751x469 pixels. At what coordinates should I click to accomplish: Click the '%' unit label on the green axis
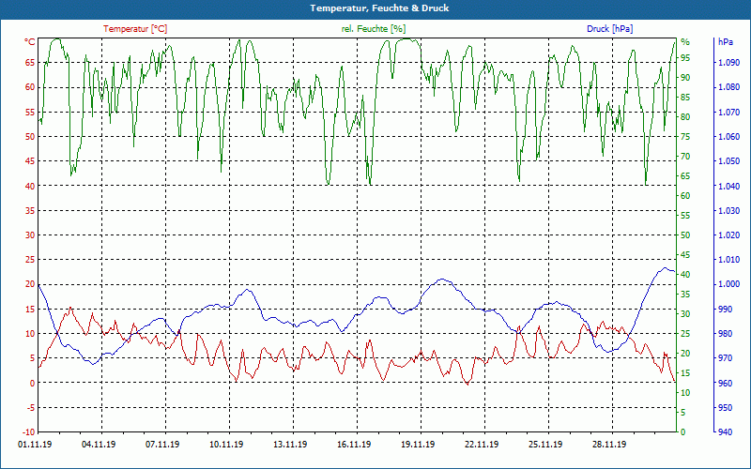(x=685, y=42)
